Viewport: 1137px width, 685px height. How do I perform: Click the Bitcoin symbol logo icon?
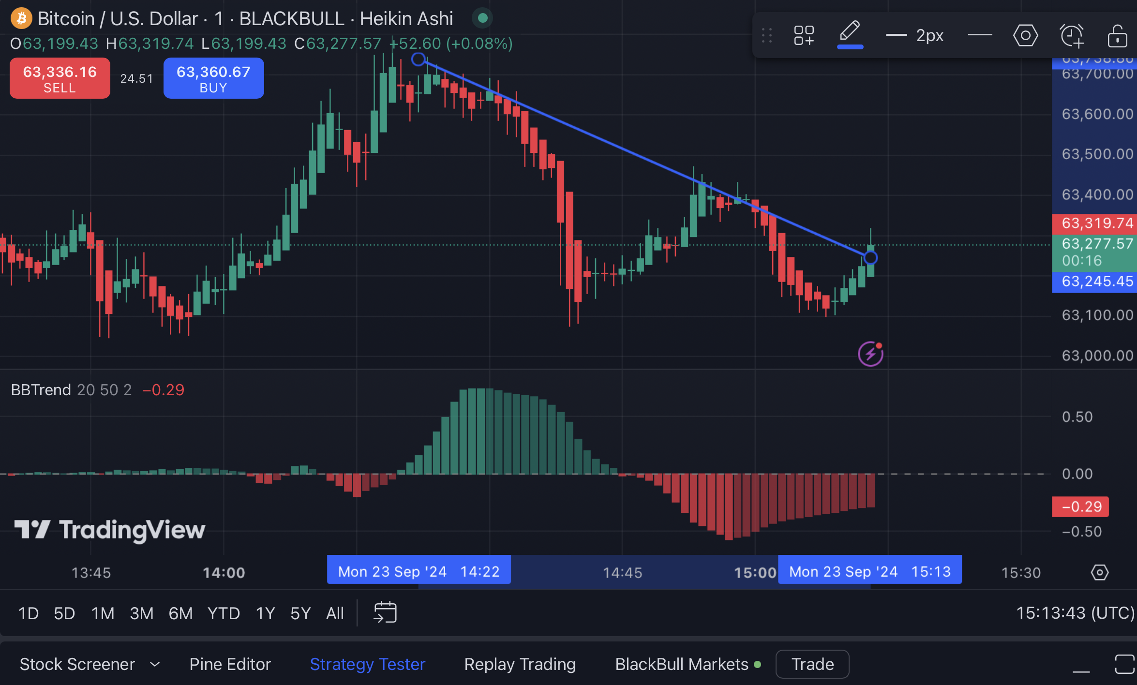[21, 18]
